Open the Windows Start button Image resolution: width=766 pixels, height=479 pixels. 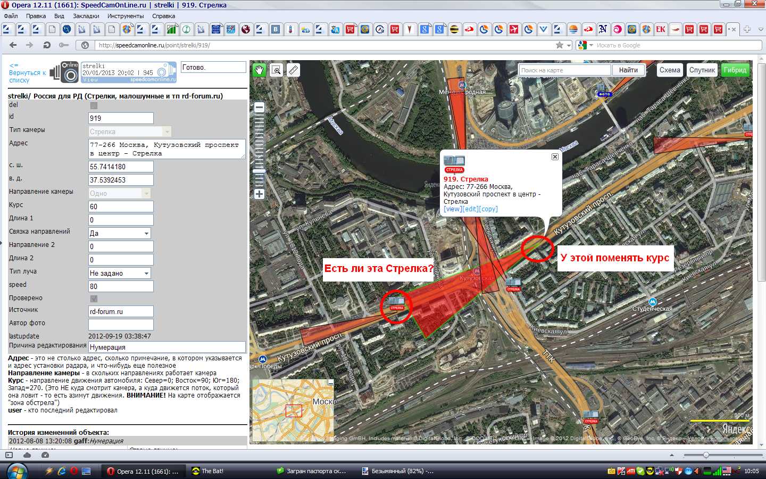coord(16,471)
